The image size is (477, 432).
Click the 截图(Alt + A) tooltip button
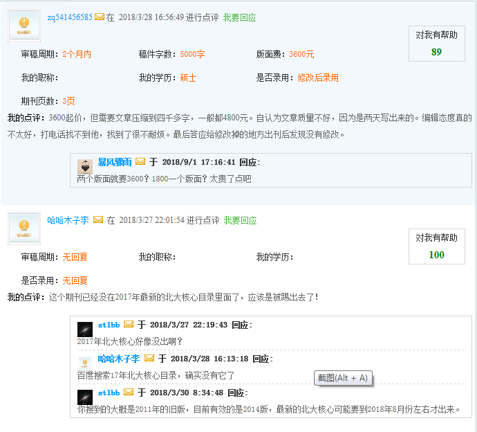(343, 378)
